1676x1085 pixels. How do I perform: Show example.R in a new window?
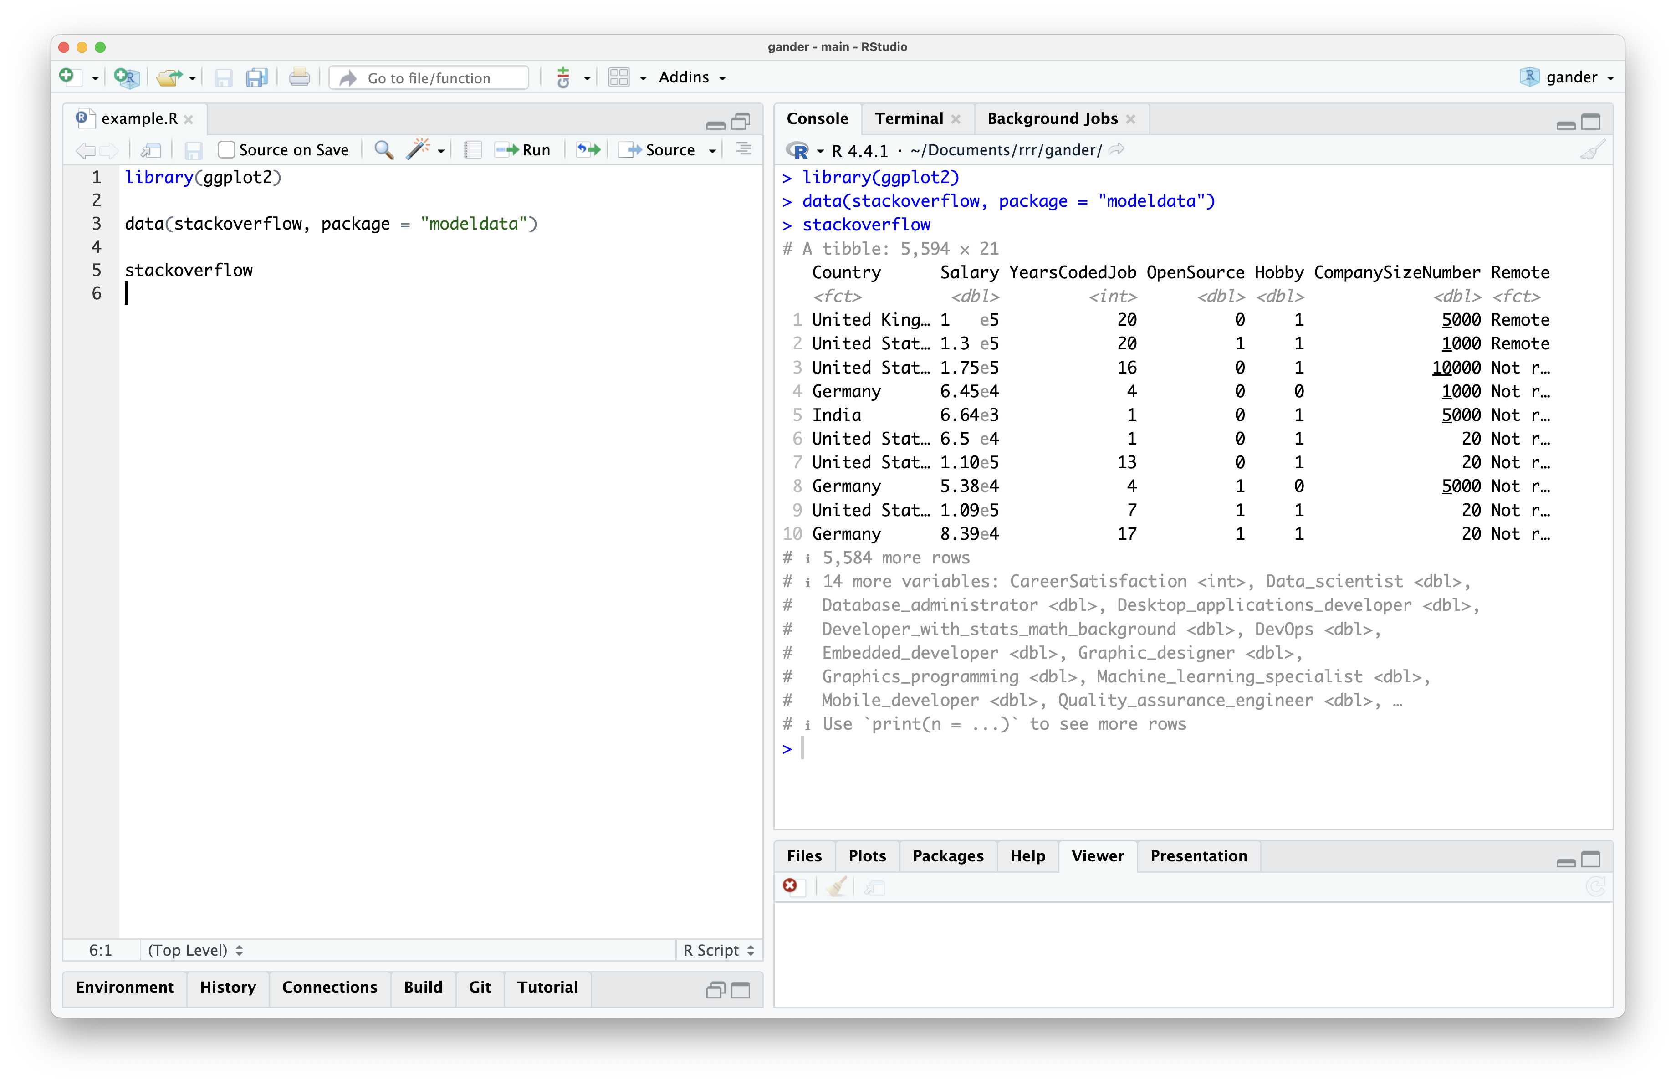(150, 149)
